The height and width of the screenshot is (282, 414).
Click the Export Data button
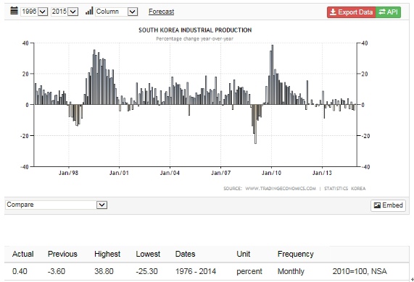tap(351, 12)
